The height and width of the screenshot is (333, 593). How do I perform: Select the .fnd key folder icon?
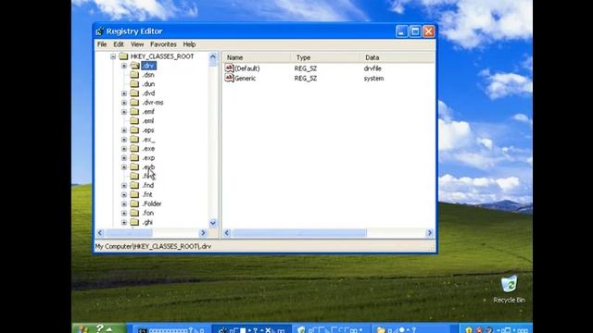click(x=134, y=185)
